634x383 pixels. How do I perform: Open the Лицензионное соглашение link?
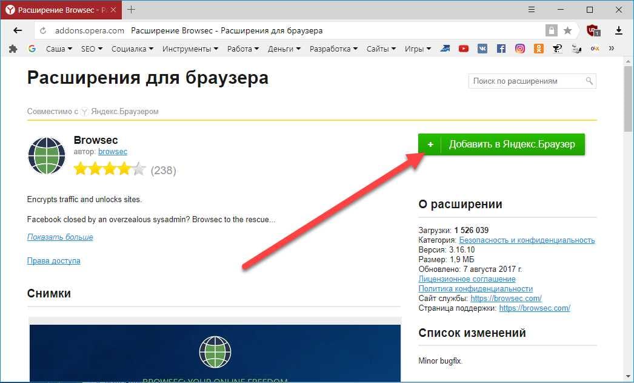[467, 279]
